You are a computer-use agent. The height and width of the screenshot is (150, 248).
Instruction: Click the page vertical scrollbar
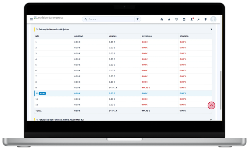221,90
